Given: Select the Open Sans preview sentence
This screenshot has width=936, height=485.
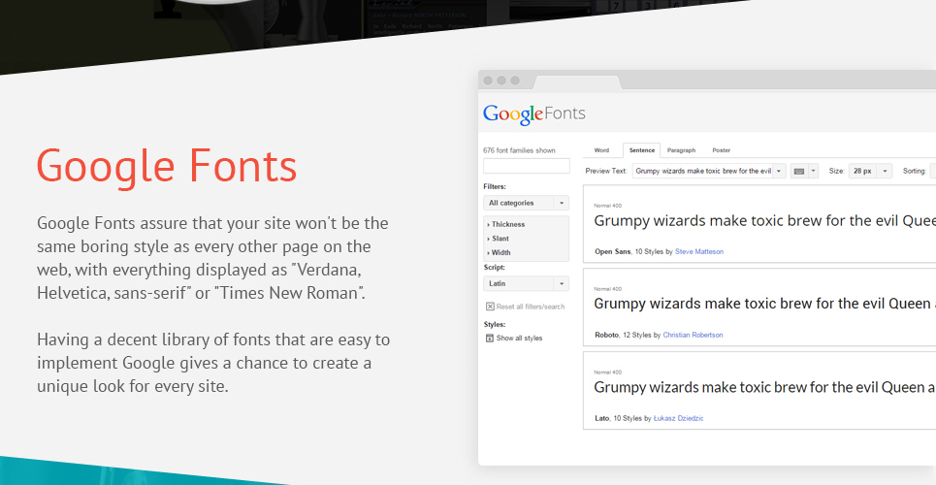Looking at the screenshot, I should pos(764,221).
